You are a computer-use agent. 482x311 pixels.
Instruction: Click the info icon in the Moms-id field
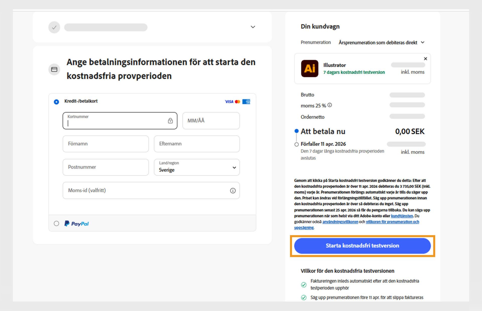pyautogui.click(x=233, y=191)
